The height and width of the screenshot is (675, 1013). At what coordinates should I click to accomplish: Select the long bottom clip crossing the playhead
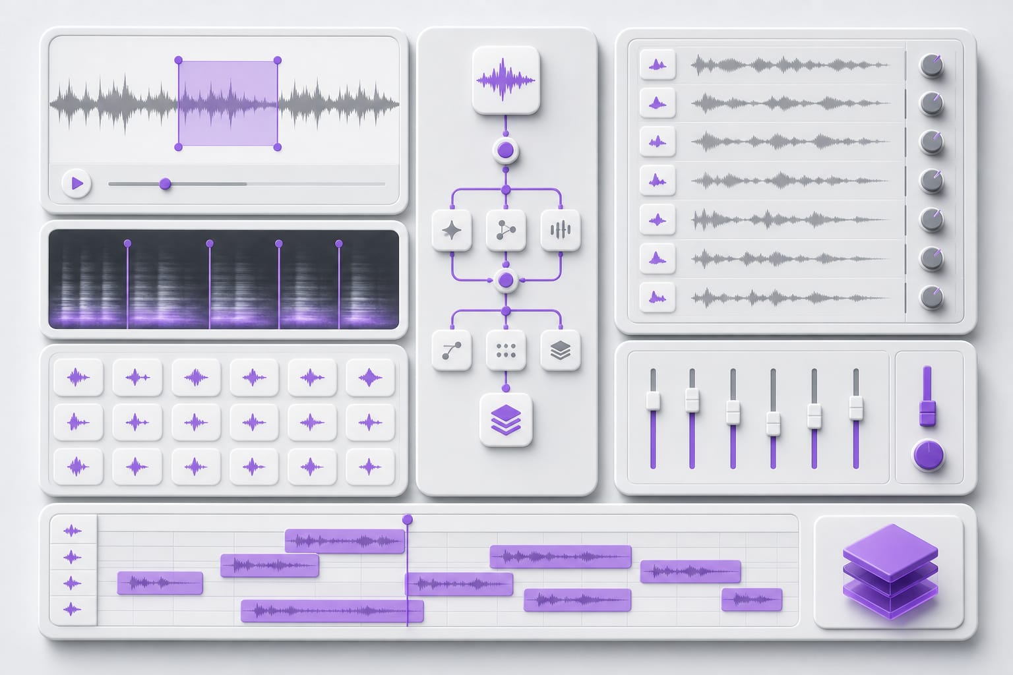pyautogui.click(x=332, y=611)
